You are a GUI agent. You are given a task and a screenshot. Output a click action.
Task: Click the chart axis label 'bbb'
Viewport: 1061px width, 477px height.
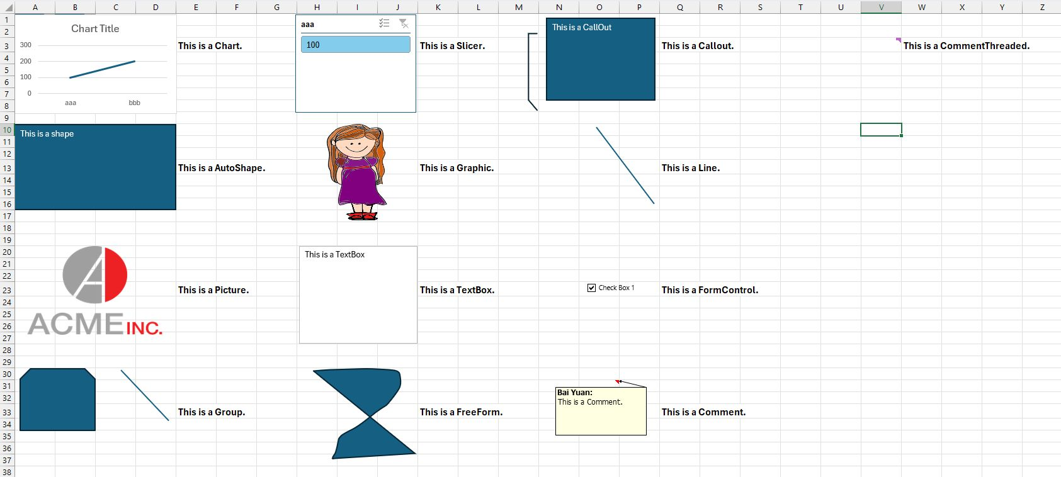(134, 103)
